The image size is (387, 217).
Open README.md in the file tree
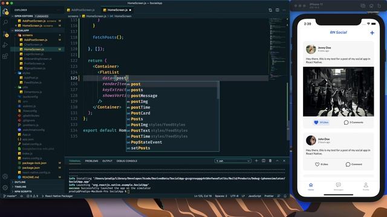30,177
